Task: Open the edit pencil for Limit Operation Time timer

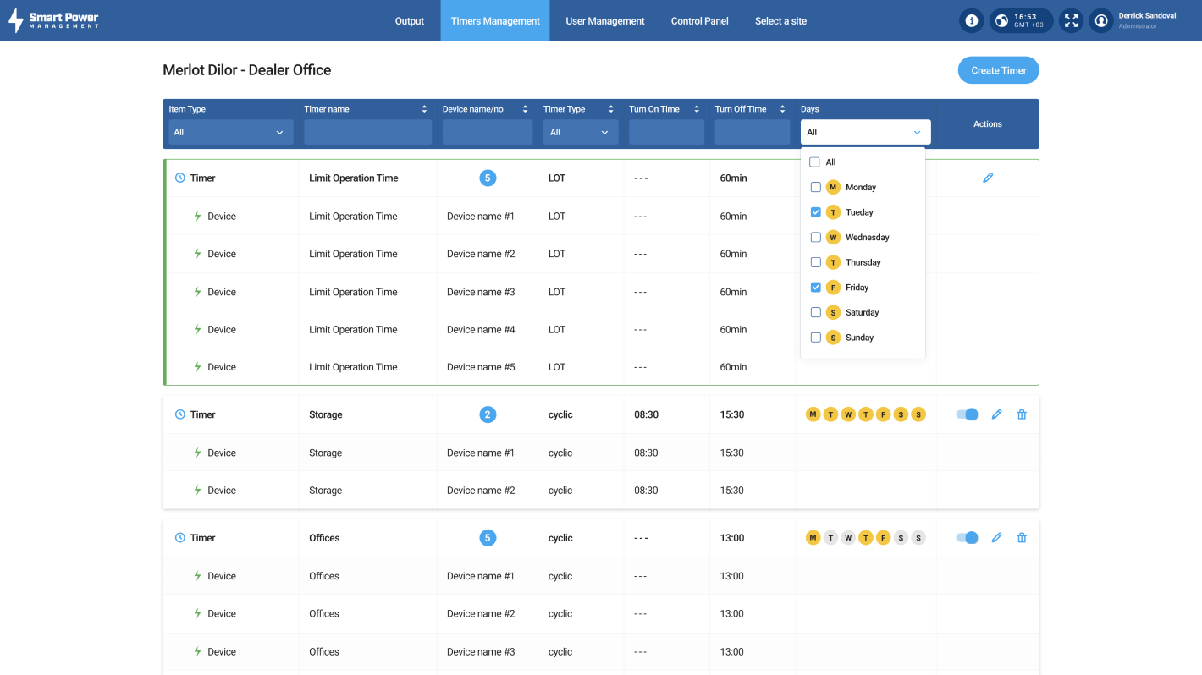Action: (988, 178)
